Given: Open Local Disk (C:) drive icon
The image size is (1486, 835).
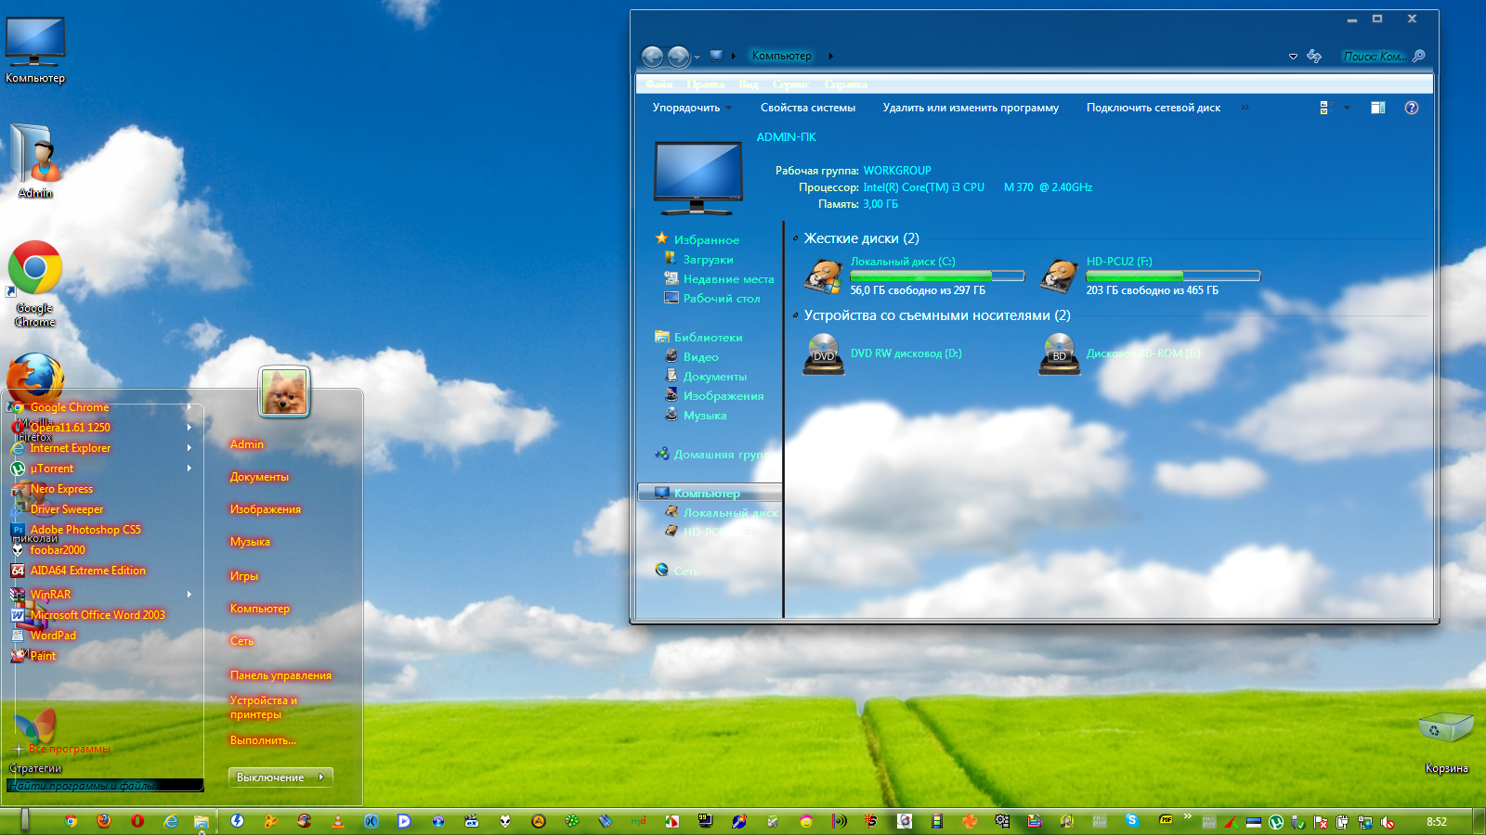Looking at the screenshot, I should [823, 276].
